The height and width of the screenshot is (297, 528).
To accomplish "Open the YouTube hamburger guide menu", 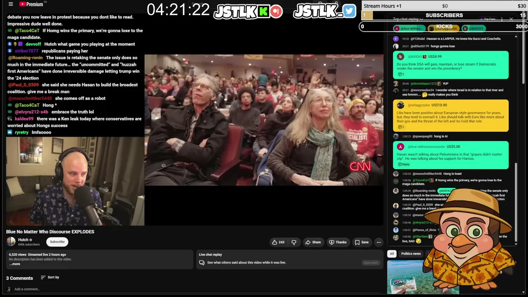I will [x=11, y=4].
